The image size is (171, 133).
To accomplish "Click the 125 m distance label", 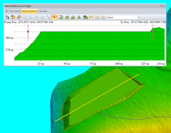I will pyautogui.click(x=145, y=64).
